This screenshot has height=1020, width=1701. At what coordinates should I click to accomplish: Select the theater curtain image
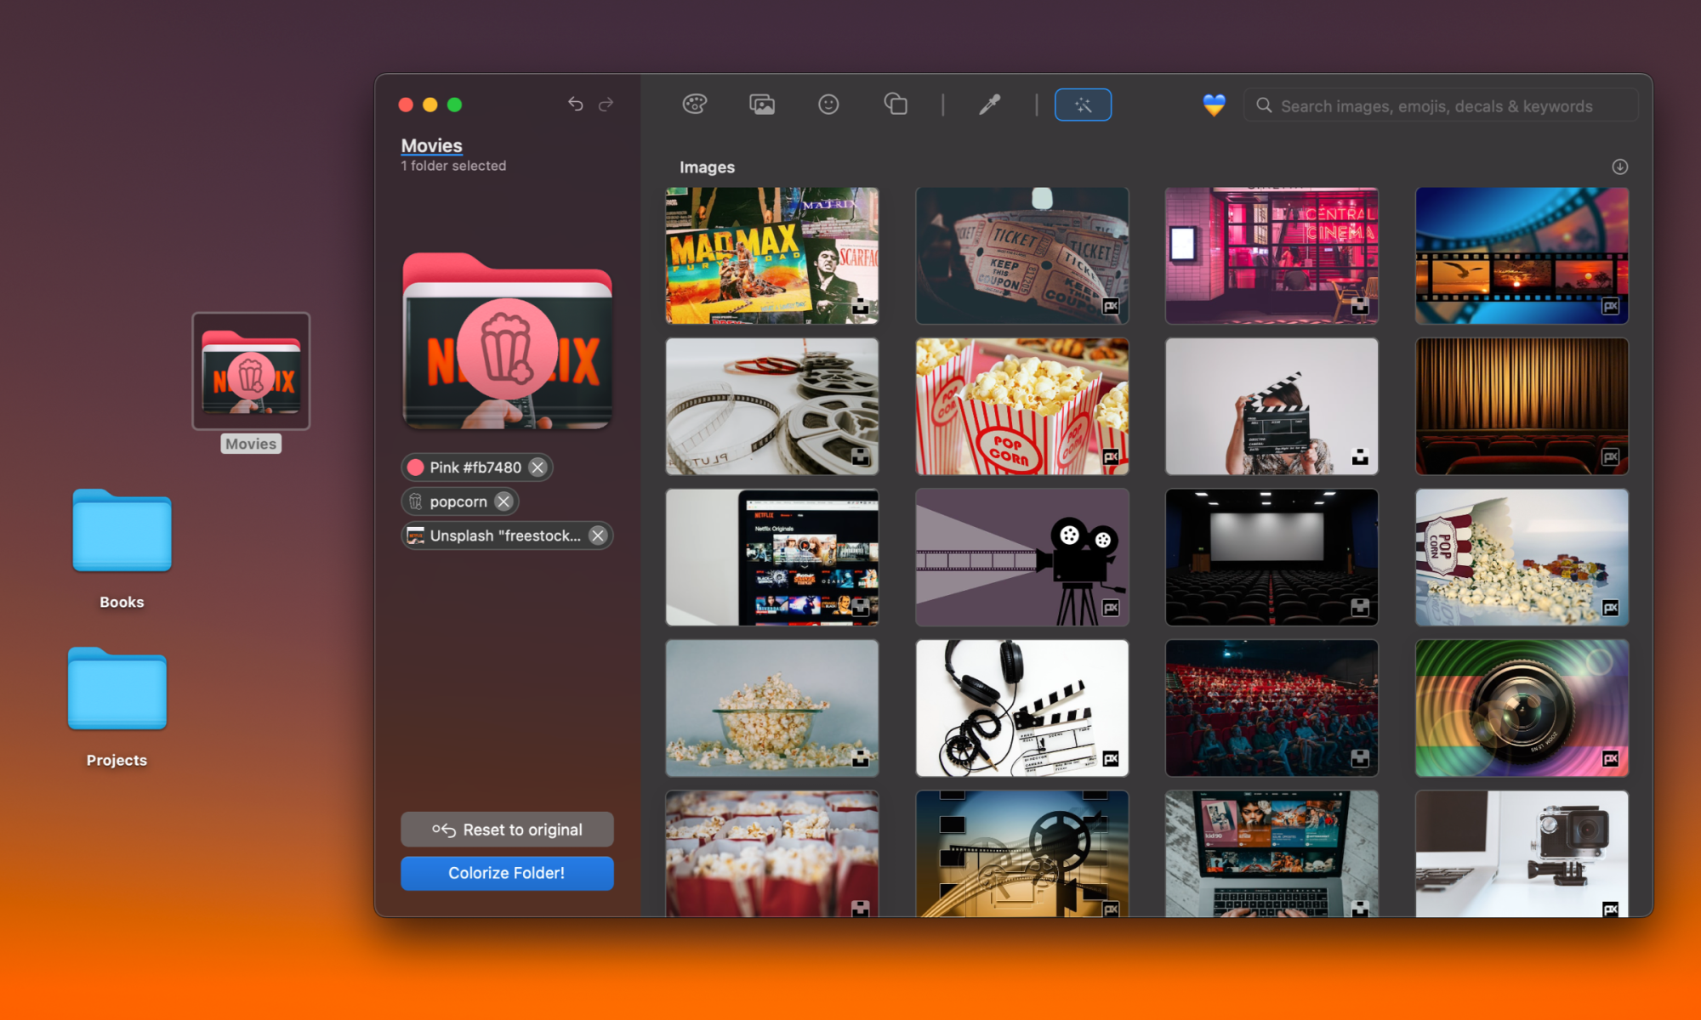(1522, 406)
